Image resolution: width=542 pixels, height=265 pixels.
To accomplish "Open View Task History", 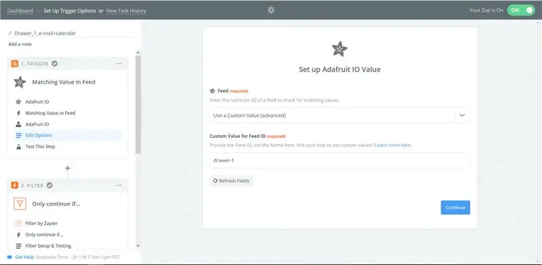I will 126,11.
